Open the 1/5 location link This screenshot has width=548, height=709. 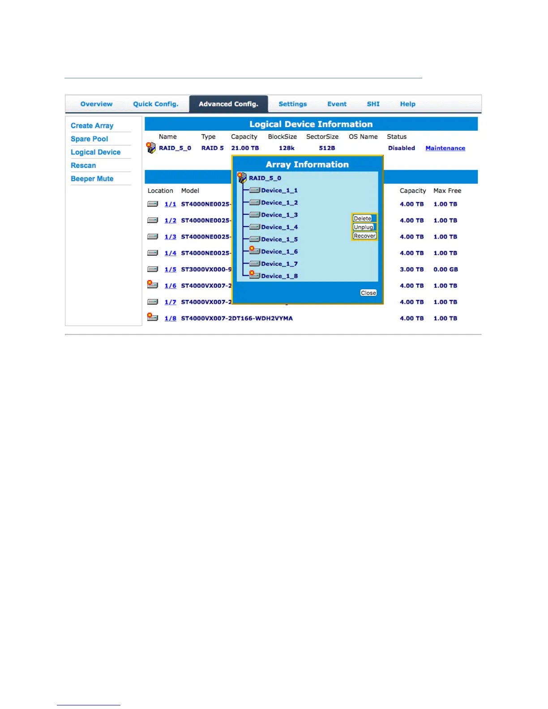[x=170, y=269]
